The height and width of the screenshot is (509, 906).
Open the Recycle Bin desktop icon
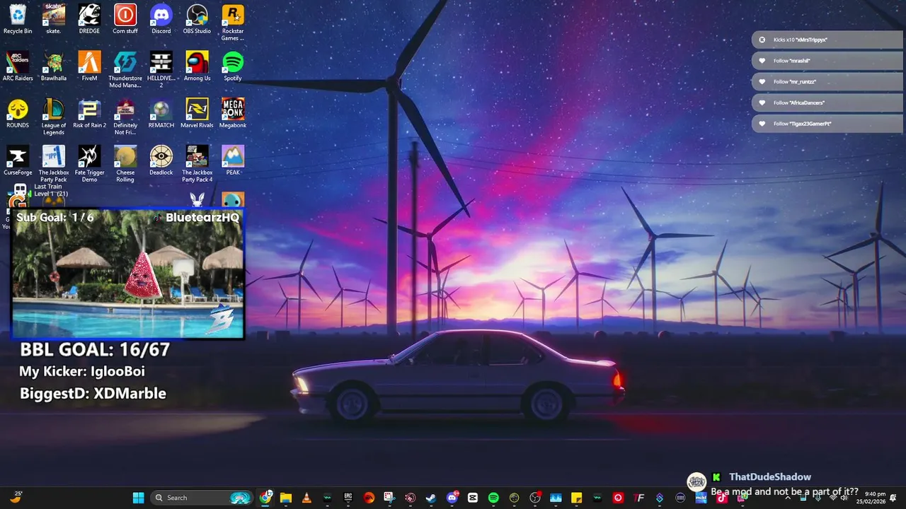pyautogui.click(x=18, y=19)
